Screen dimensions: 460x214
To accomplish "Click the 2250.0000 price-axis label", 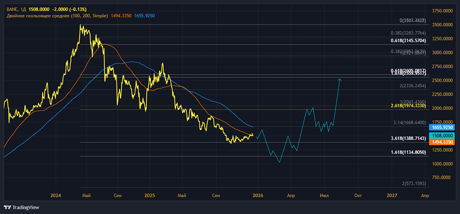I will [x=442, y=95].
